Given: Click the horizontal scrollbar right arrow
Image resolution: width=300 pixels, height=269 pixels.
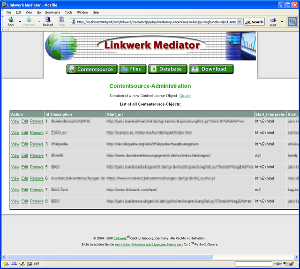Looking at the screenshot, I should (x=296, y=257).
